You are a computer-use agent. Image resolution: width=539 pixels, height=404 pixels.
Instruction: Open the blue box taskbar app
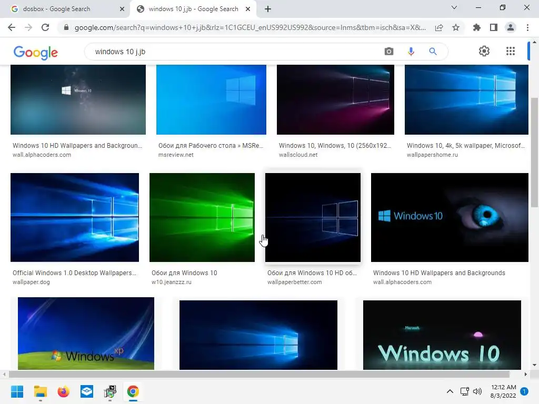tap(87, 391)
